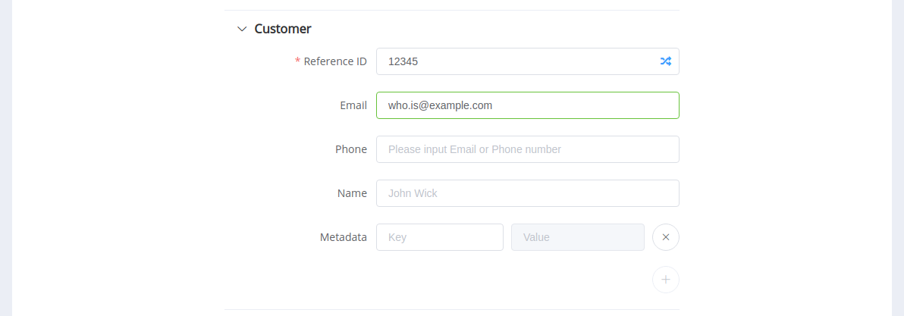Click the Please input Email or Phone placeholder
This screenshot has height=316, width=904.
coord(475,149)
